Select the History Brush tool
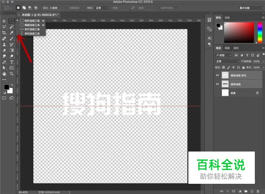Viewport: 265px width, 194px height. point(11,45)
